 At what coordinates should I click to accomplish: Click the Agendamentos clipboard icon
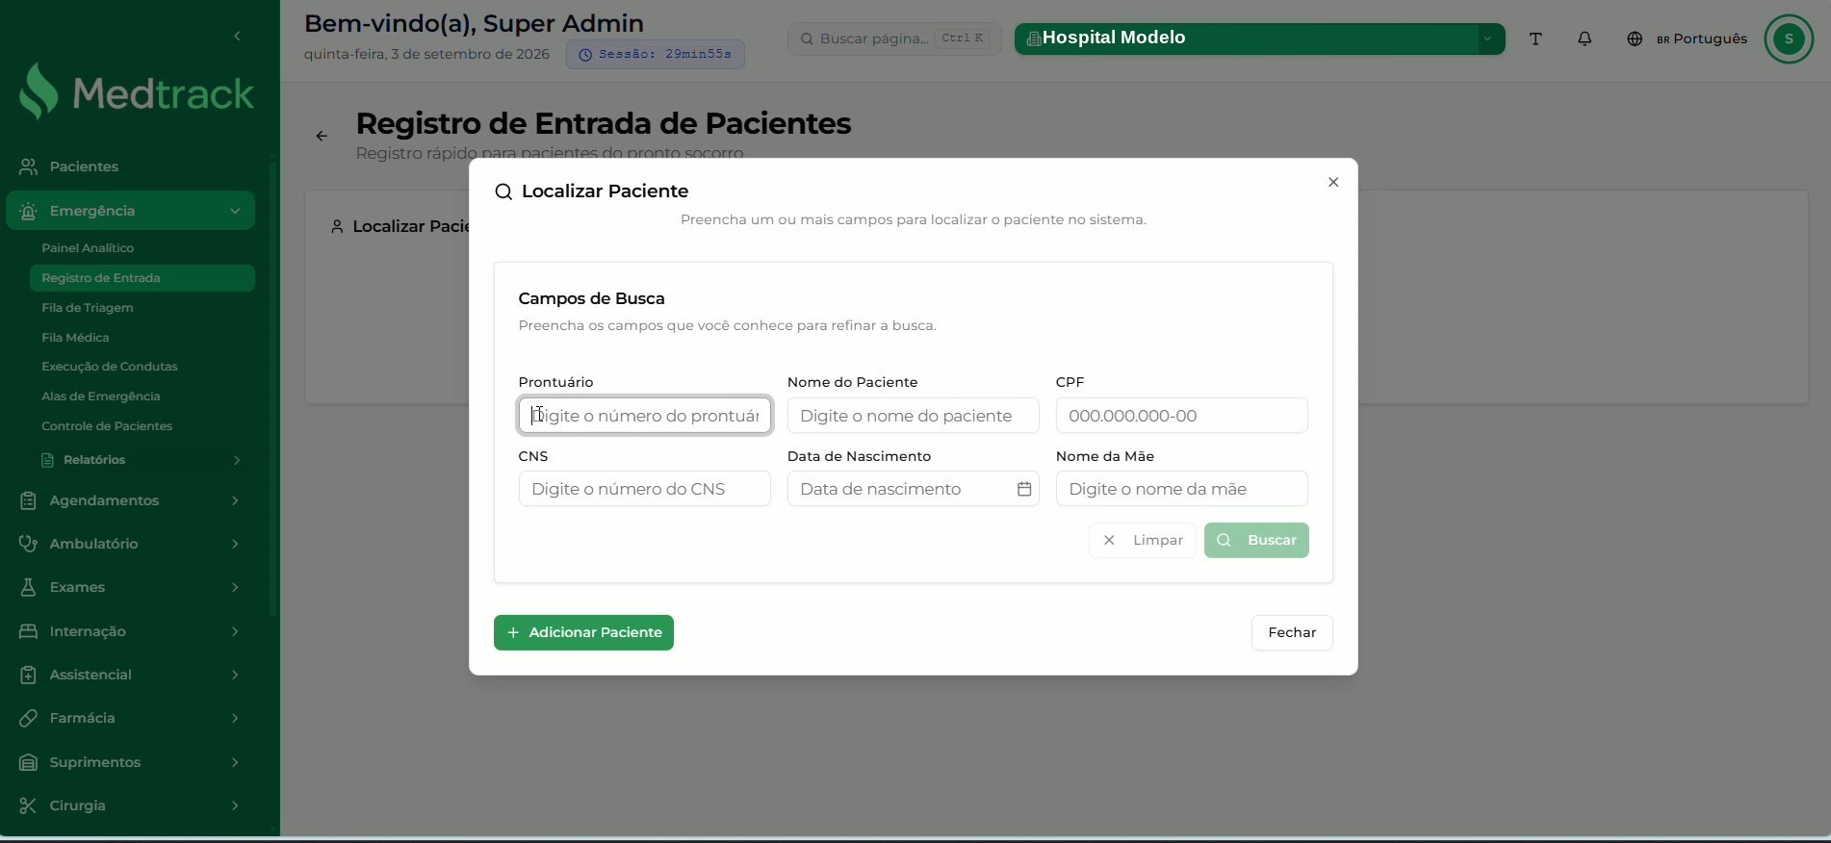29,500
